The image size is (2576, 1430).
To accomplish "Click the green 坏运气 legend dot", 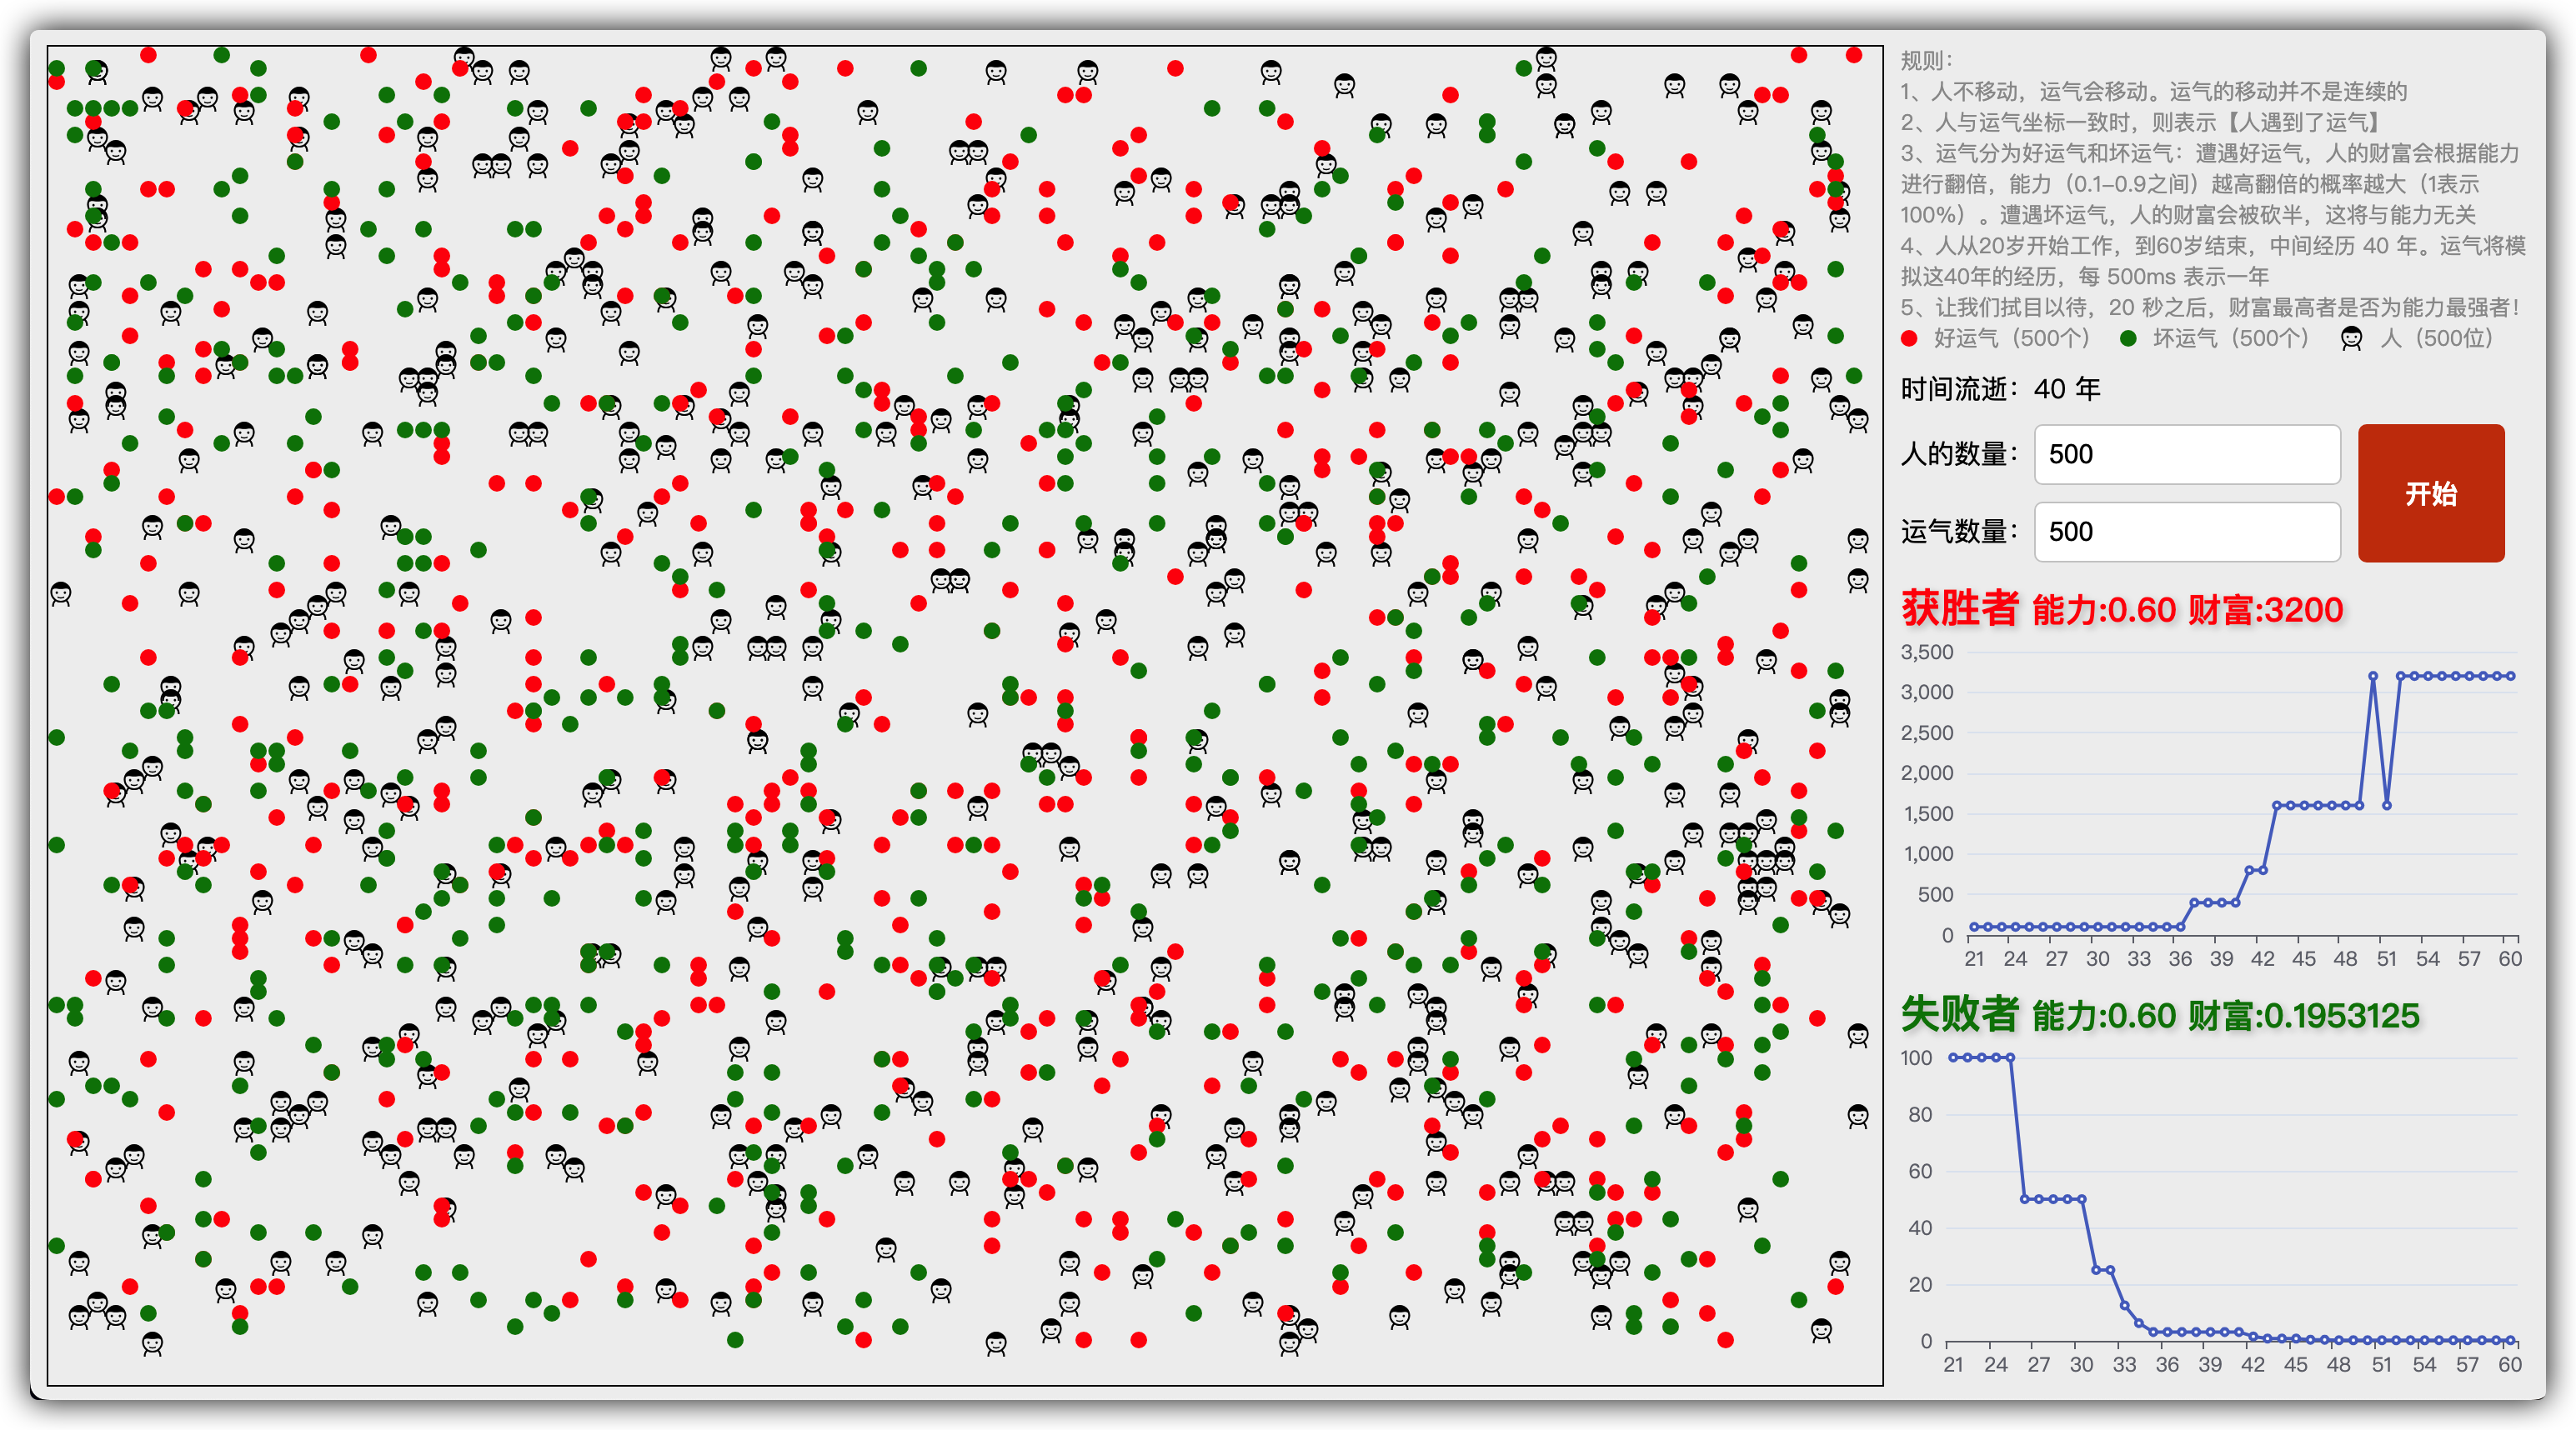I will (2128, 339).
